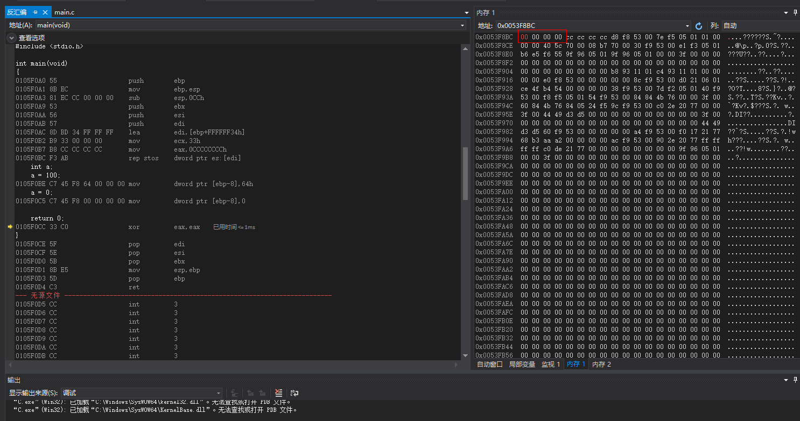Click the '无源文件' separator label
Screen dimensions: 800x421
click(x=46, y=295)
